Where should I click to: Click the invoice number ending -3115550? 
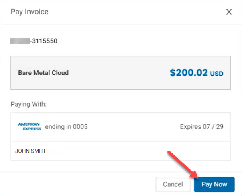point(34,41)
